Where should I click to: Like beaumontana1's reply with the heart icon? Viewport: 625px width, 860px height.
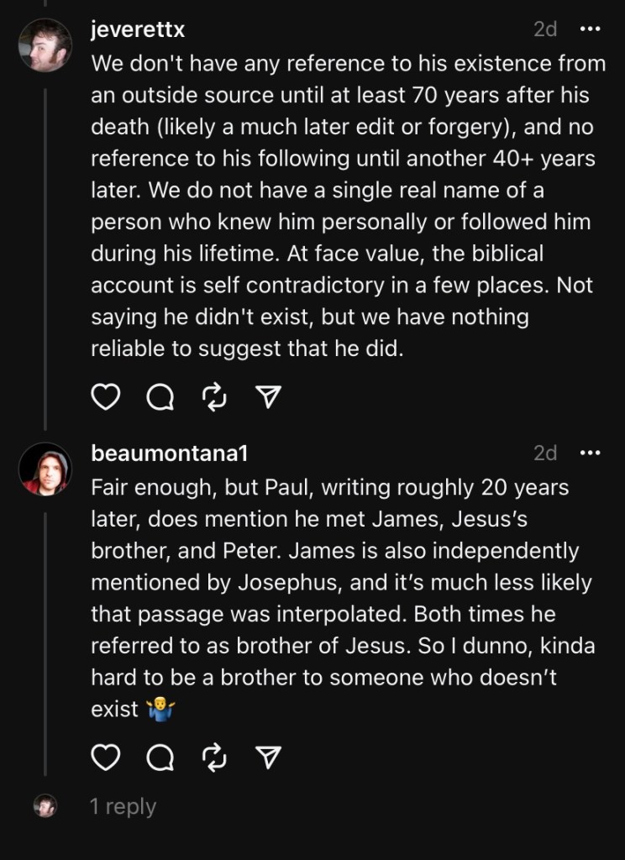coord(105,758)
